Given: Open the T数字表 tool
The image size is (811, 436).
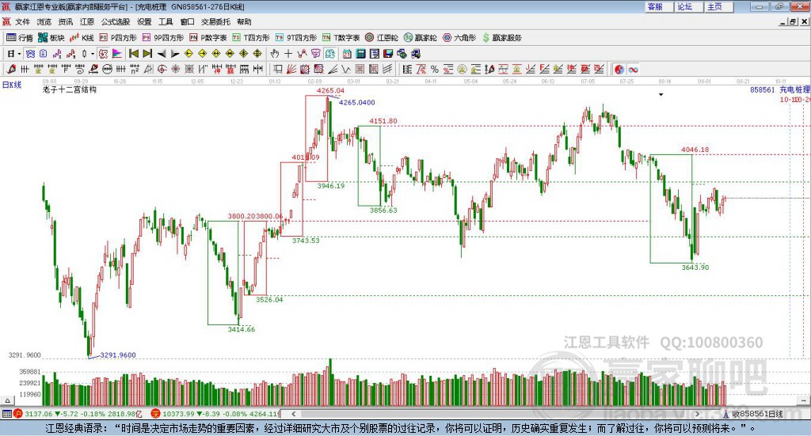Looking at the screenshot, I should click(x=341, y=38).
